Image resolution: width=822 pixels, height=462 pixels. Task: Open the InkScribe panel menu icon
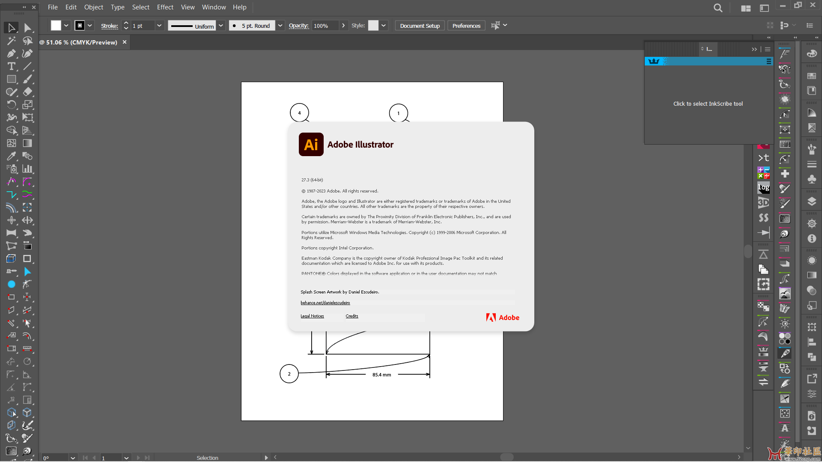[768, 49]
